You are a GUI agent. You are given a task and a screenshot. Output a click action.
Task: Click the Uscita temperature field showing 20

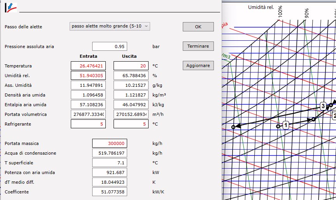[131, 66]
